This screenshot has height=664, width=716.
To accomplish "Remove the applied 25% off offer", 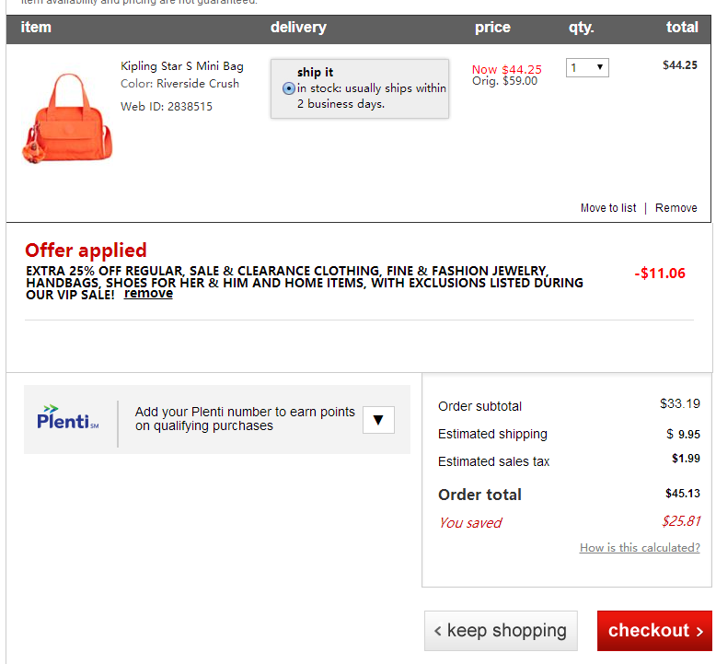I will [x=148, y=294].
